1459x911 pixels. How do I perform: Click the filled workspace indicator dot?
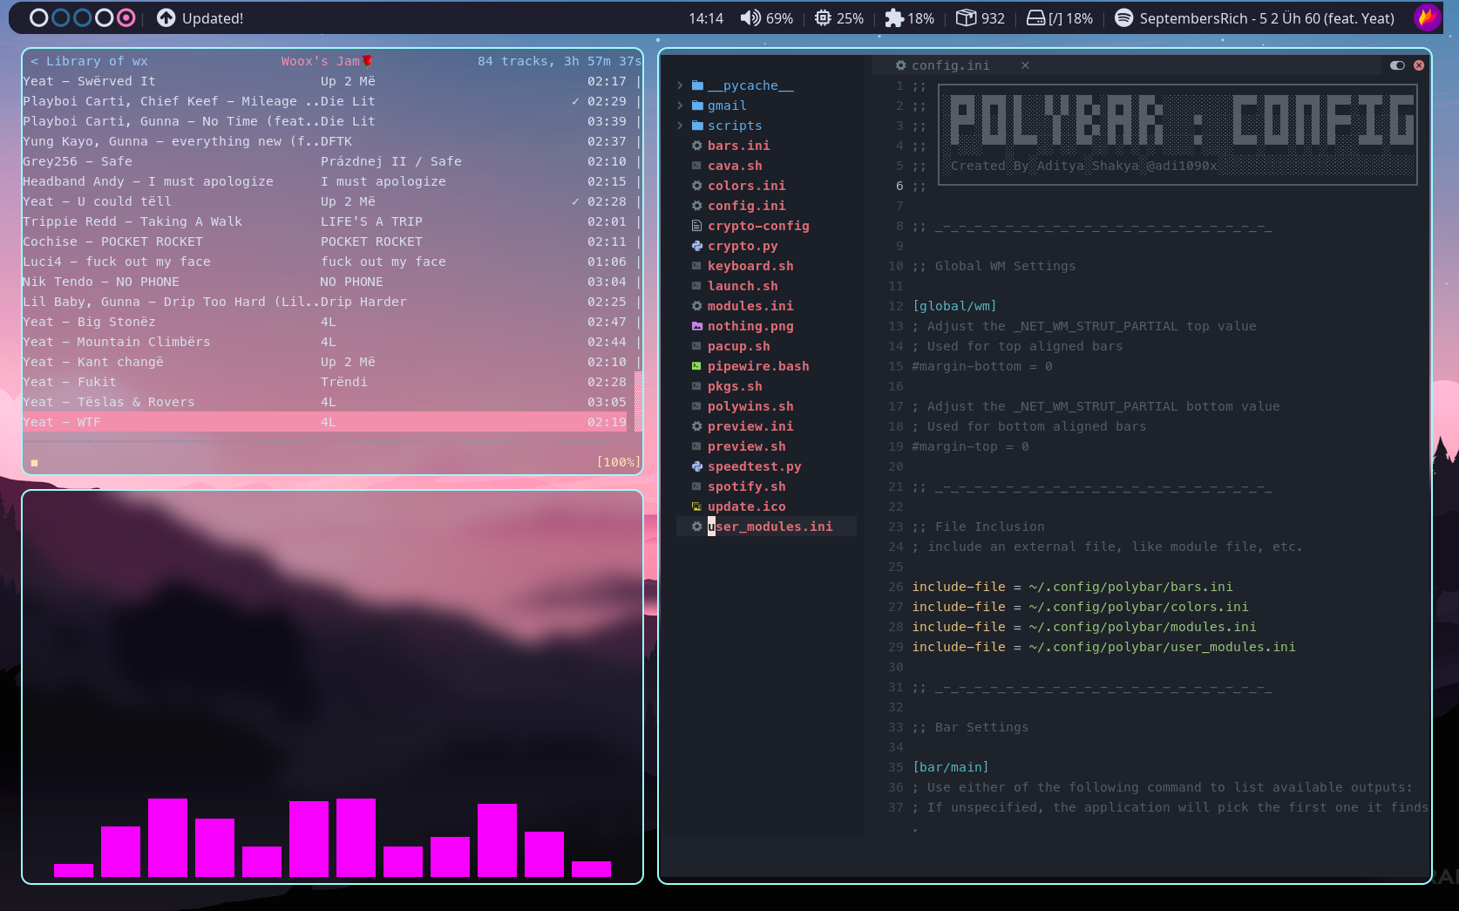pos(126,17)
